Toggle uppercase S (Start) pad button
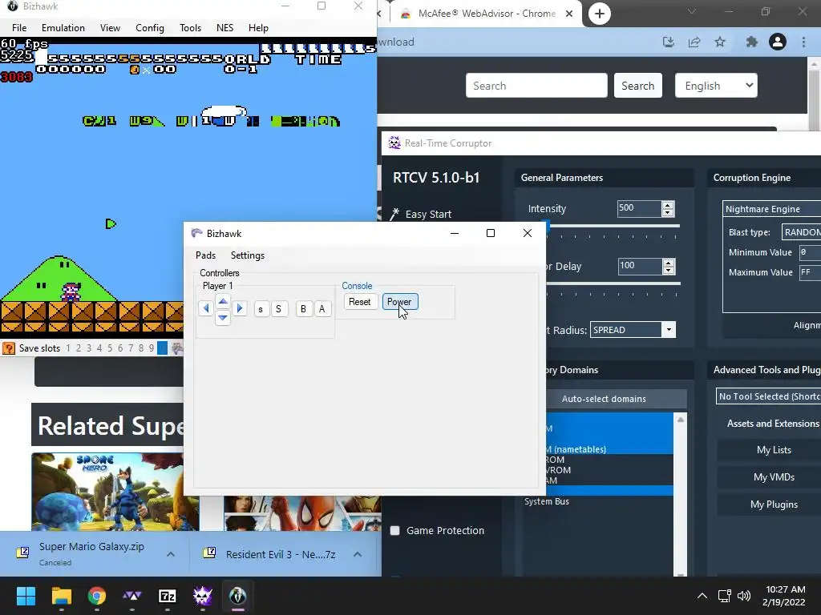The height and width of the screenshot is (615, 821). coord(278,309)
